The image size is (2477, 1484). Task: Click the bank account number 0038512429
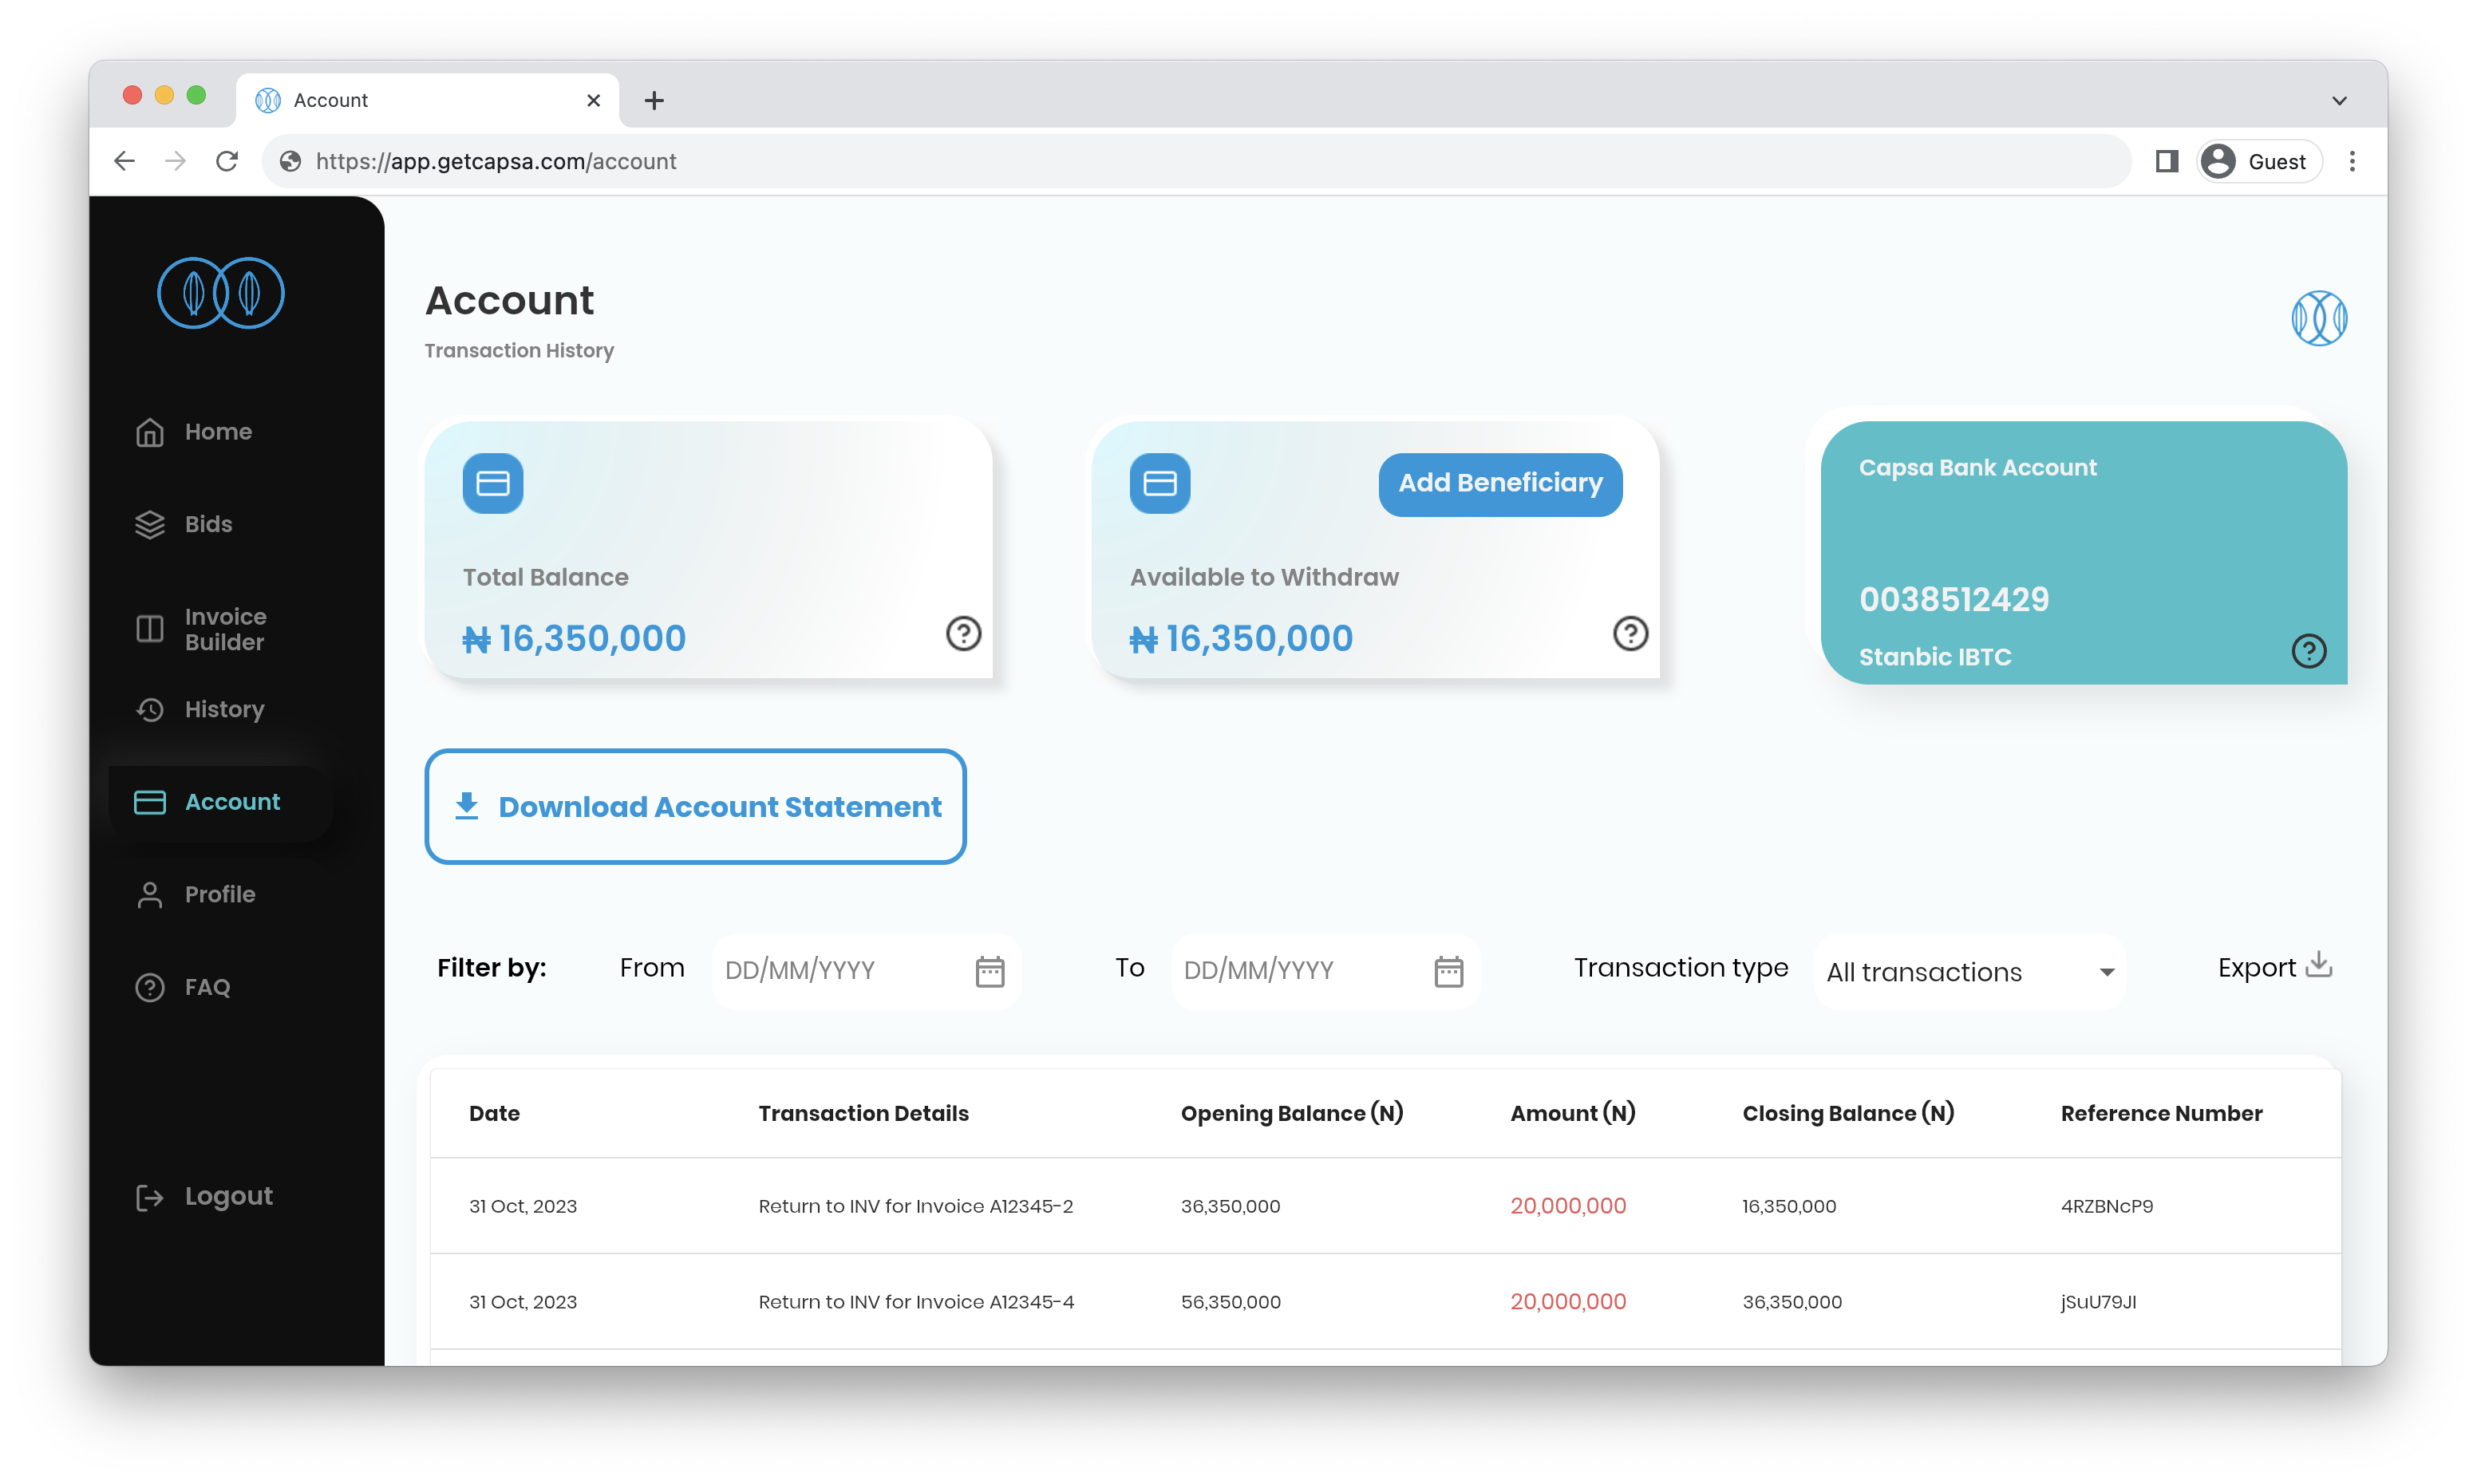(1954, 599)
